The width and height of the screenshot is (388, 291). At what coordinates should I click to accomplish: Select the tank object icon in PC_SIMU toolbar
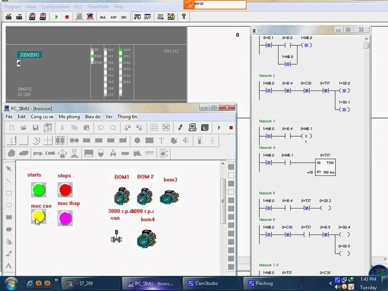(101, 154)
